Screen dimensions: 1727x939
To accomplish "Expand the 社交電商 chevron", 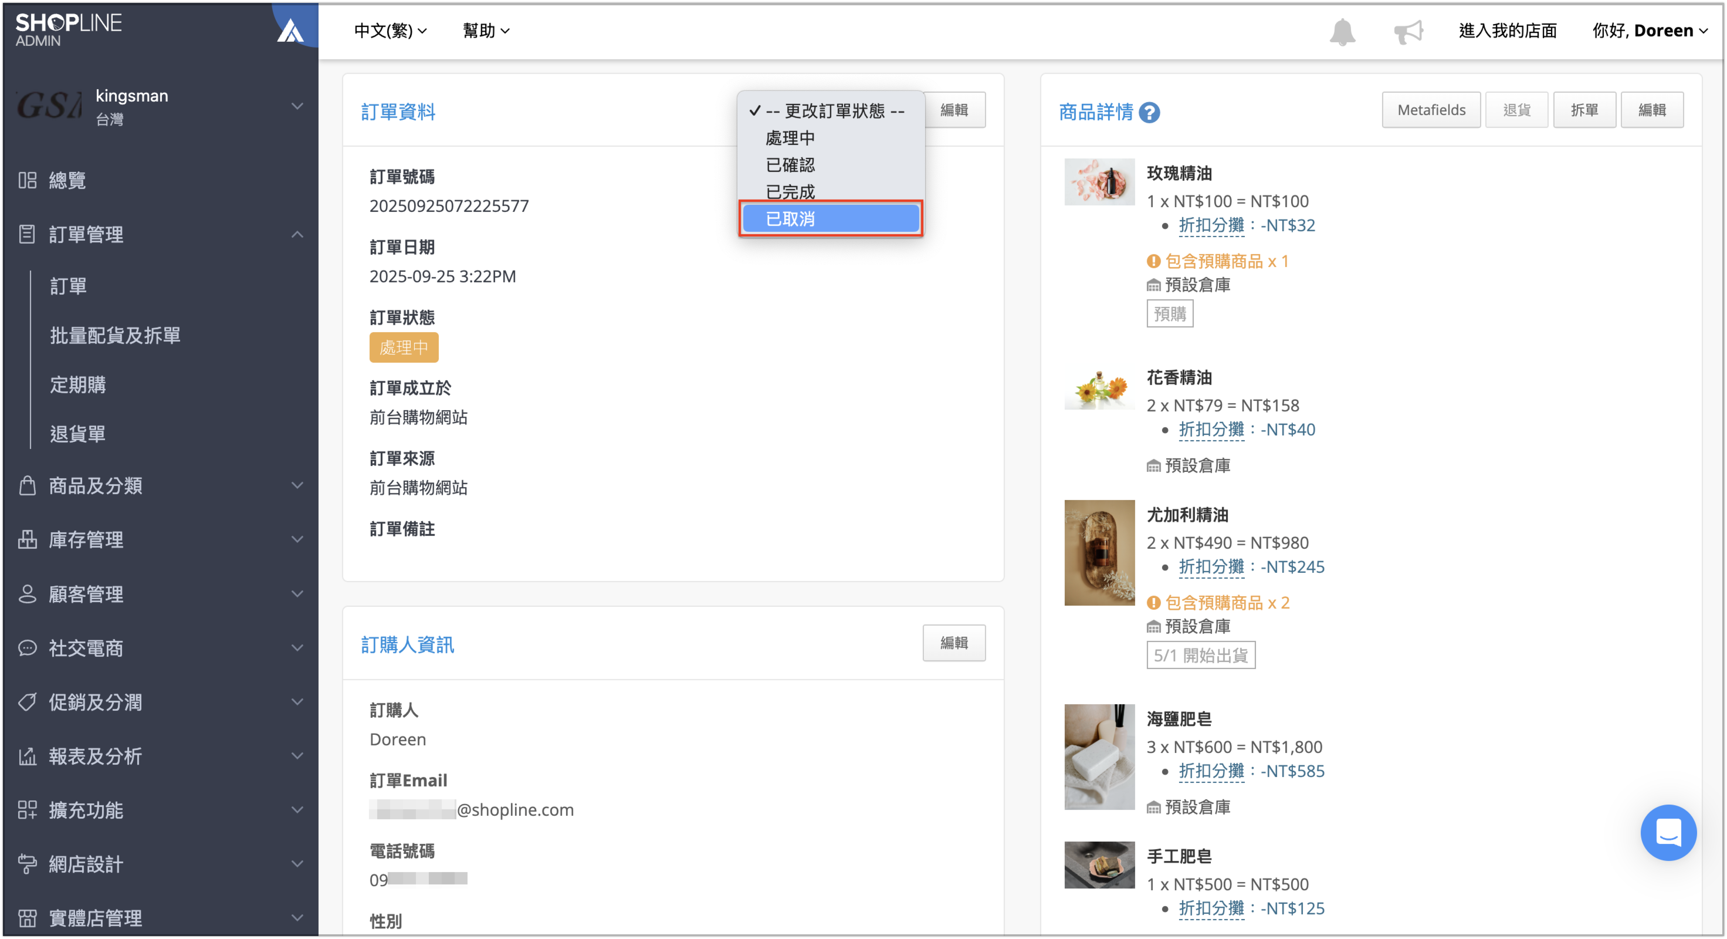I will point(297,648).
